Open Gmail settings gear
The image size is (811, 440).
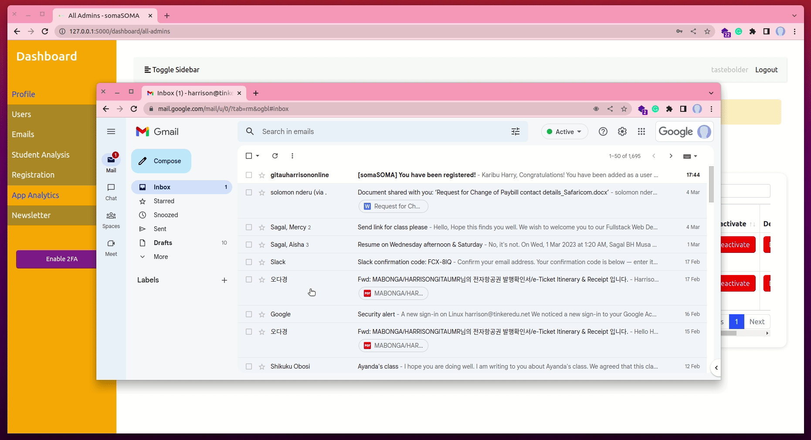click(x=622, y=131)
